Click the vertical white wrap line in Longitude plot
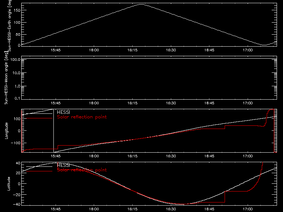The height and width of the screenshot is (212, 283). pos(54,131)
